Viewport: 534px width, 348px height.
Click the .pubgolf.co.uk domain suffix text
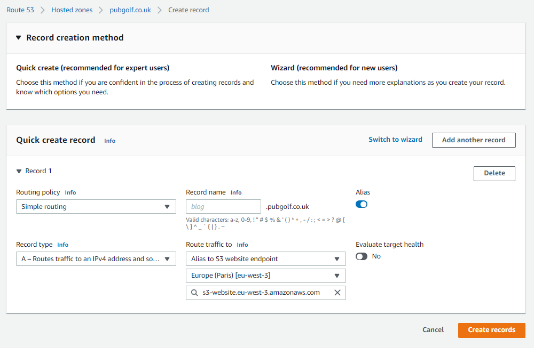(x=287, y=207)
